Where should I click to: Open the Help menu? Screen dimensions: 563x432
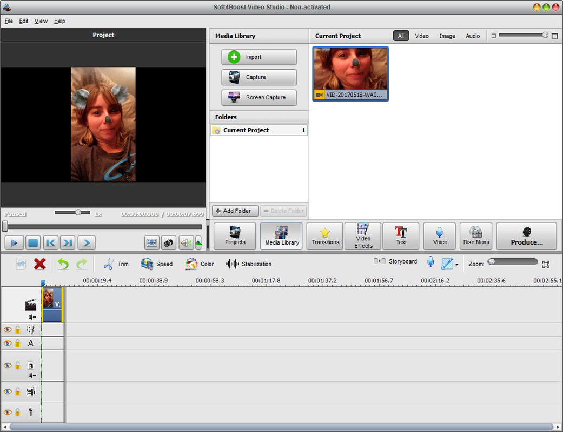coord(59,21)
